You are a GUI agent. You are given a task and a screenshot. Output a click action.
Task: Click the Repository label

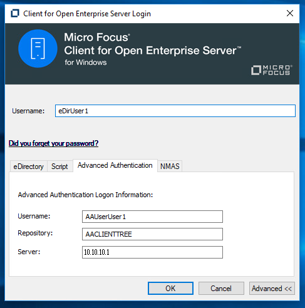[35, 233]
